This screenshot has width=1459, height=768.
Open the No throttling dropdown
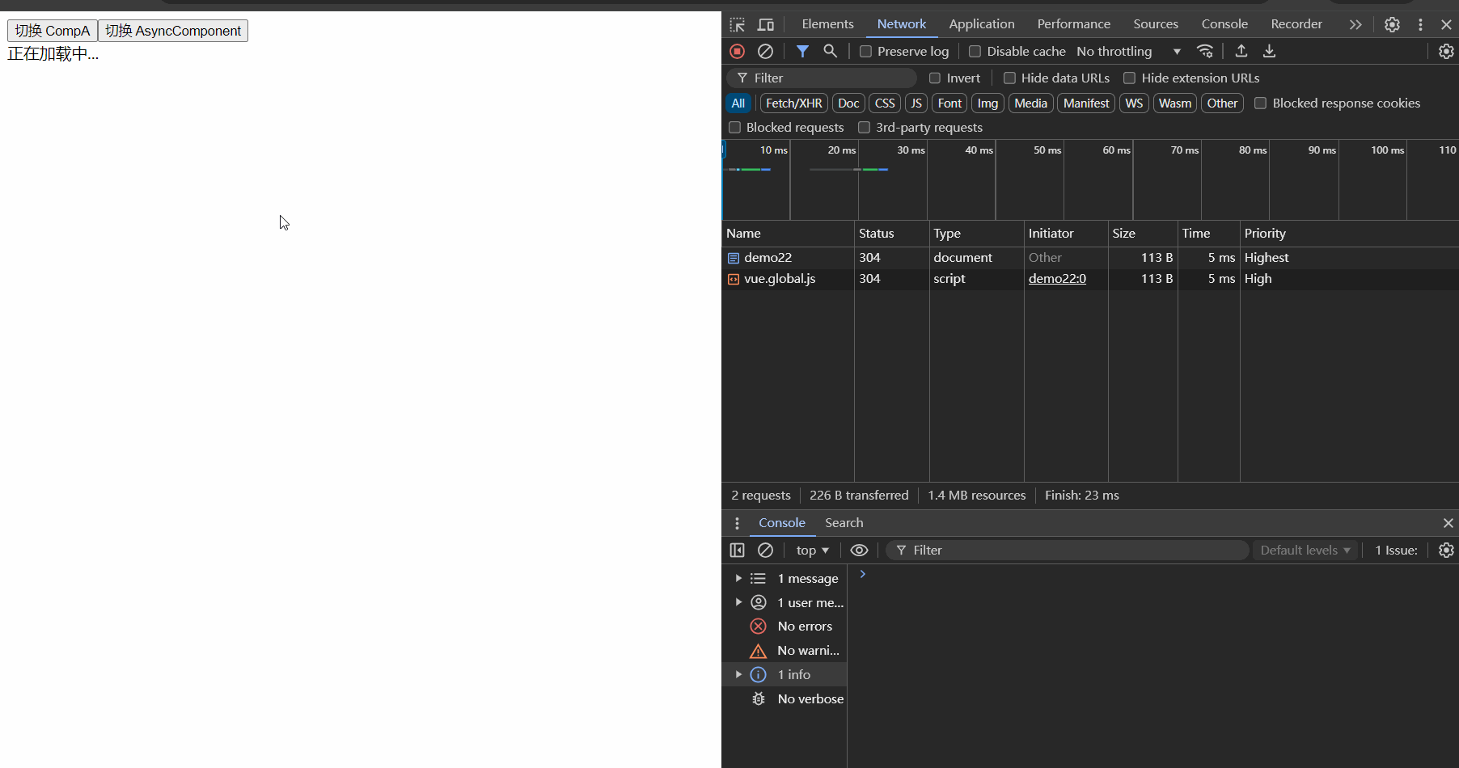click(1128, 52)
